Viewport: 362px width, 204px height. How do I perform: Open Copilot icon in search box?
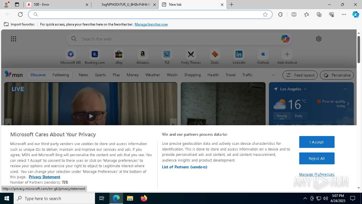pos(285,39)
